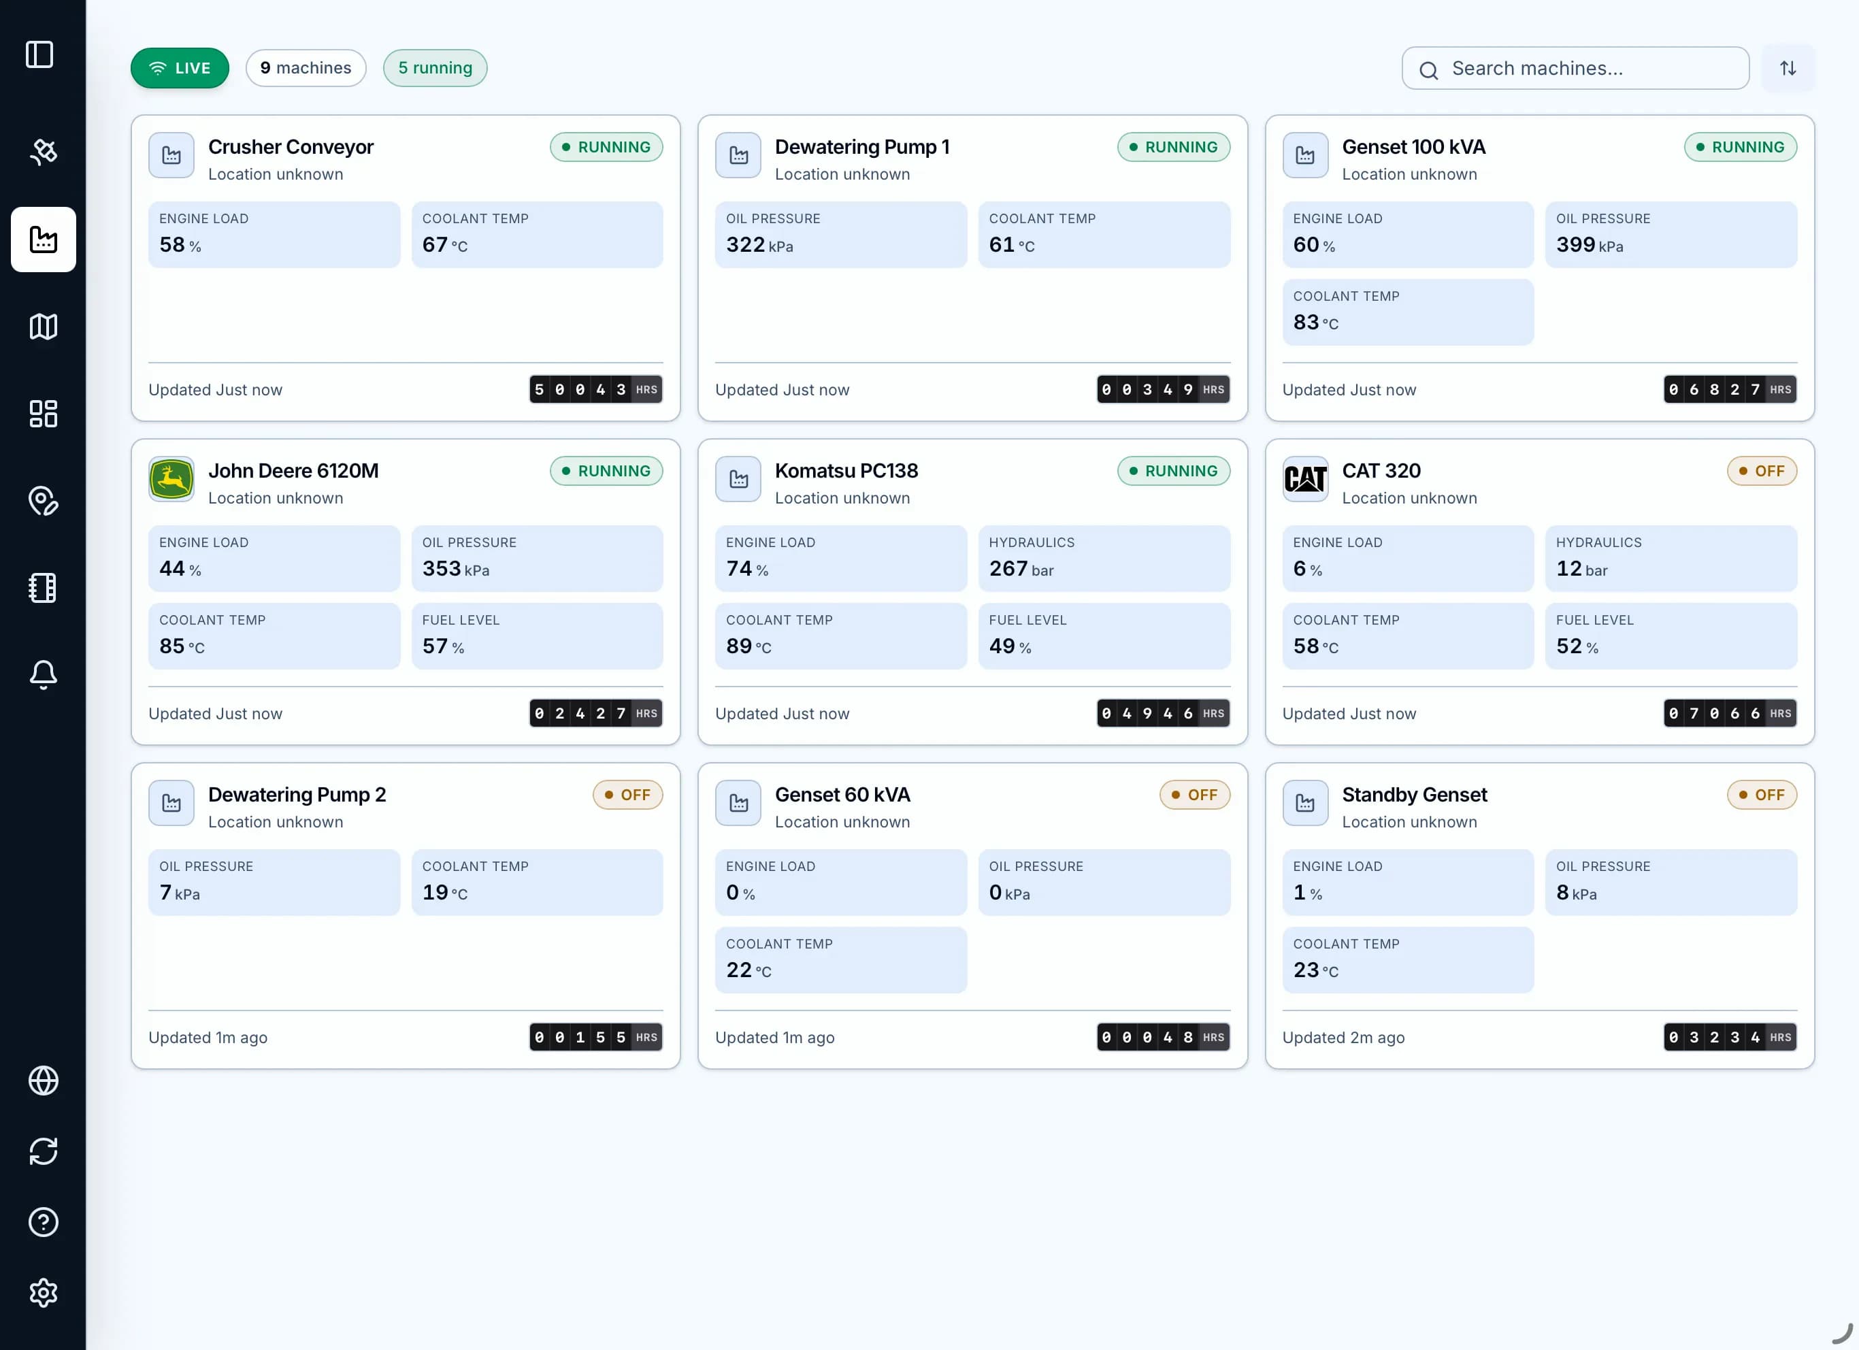Open the dashboard grid icon
Screen dimensions: 1859x1350
(x=44, y=413)
